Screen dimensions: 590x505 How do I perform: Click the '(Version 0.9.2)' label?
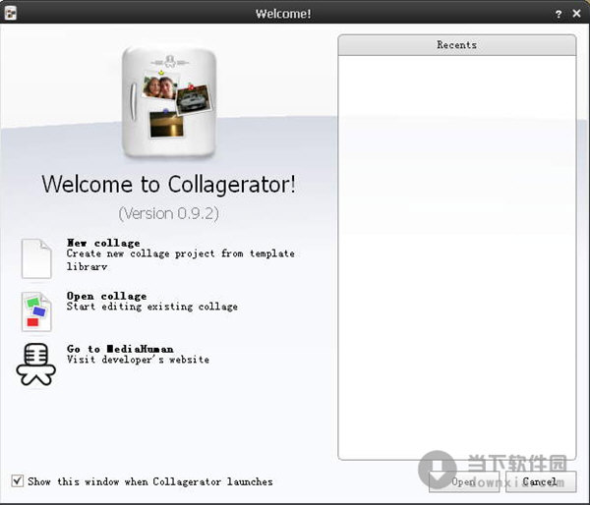168,213
